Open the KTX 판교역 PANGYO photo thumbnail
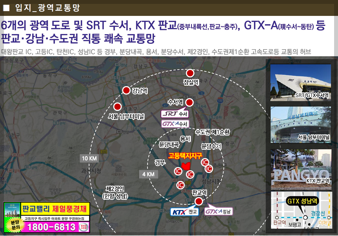The height and width of the screenshot is (236, 338). point(301,169)
